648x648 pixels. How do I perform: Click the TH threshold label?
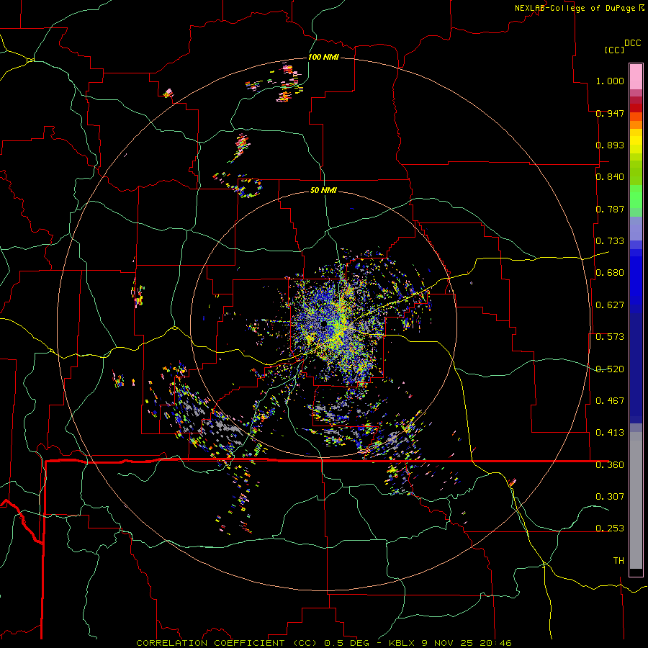[618, 561]
